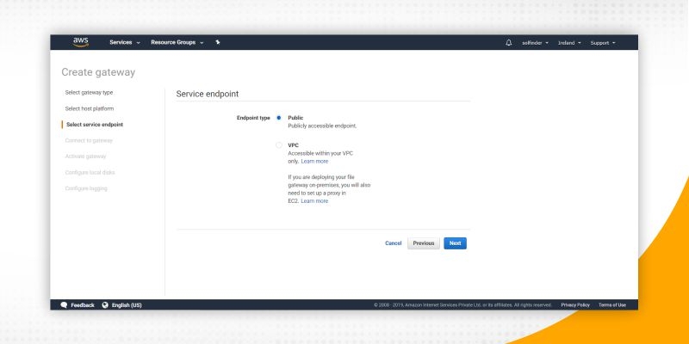Click the Feedback speech bubble icon
689x344 pixels.
pos(64,304)
